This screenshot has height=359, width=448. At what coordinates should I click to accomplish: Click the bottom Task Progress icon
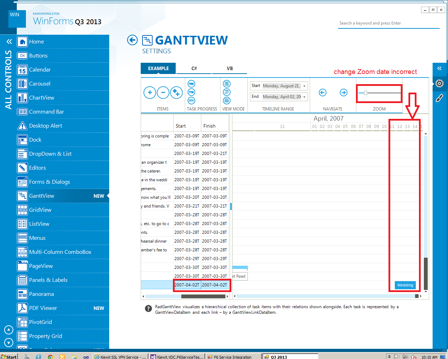191,101
